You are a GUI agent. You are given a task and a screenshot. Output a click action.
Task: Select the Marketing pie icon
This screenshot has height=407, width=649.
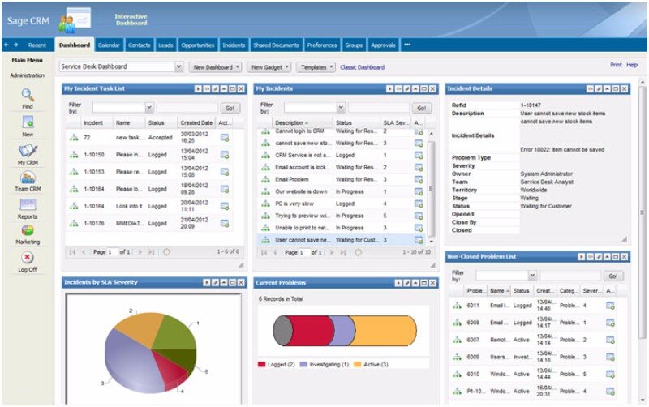tap(28, 231)
